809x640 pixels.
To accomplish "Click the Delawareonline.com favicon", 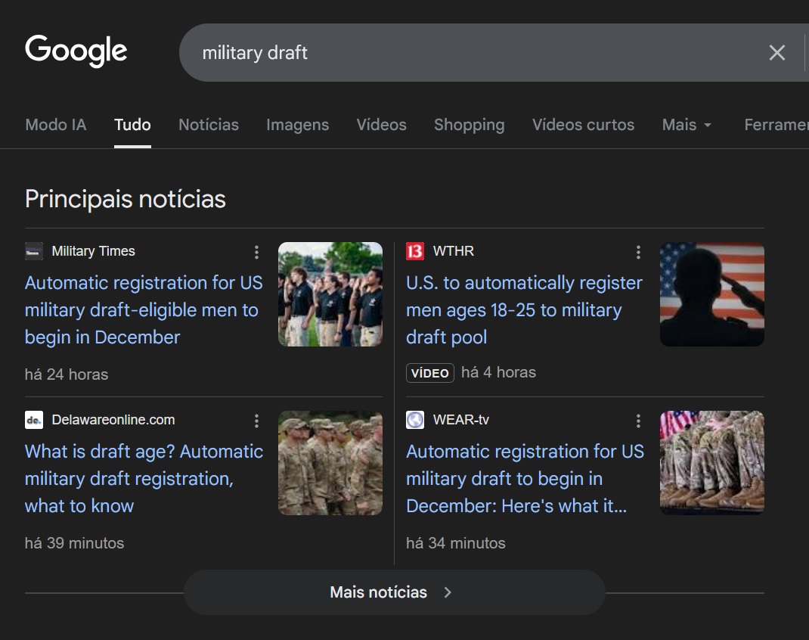I will 34,420.
